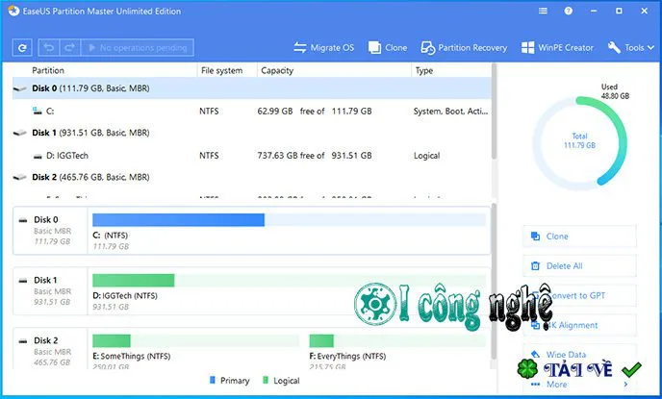Image resolution: width=662 pixels, height=399 pixels.
Task: Click Clone in right side panel
Action: (x=579, y=237)
